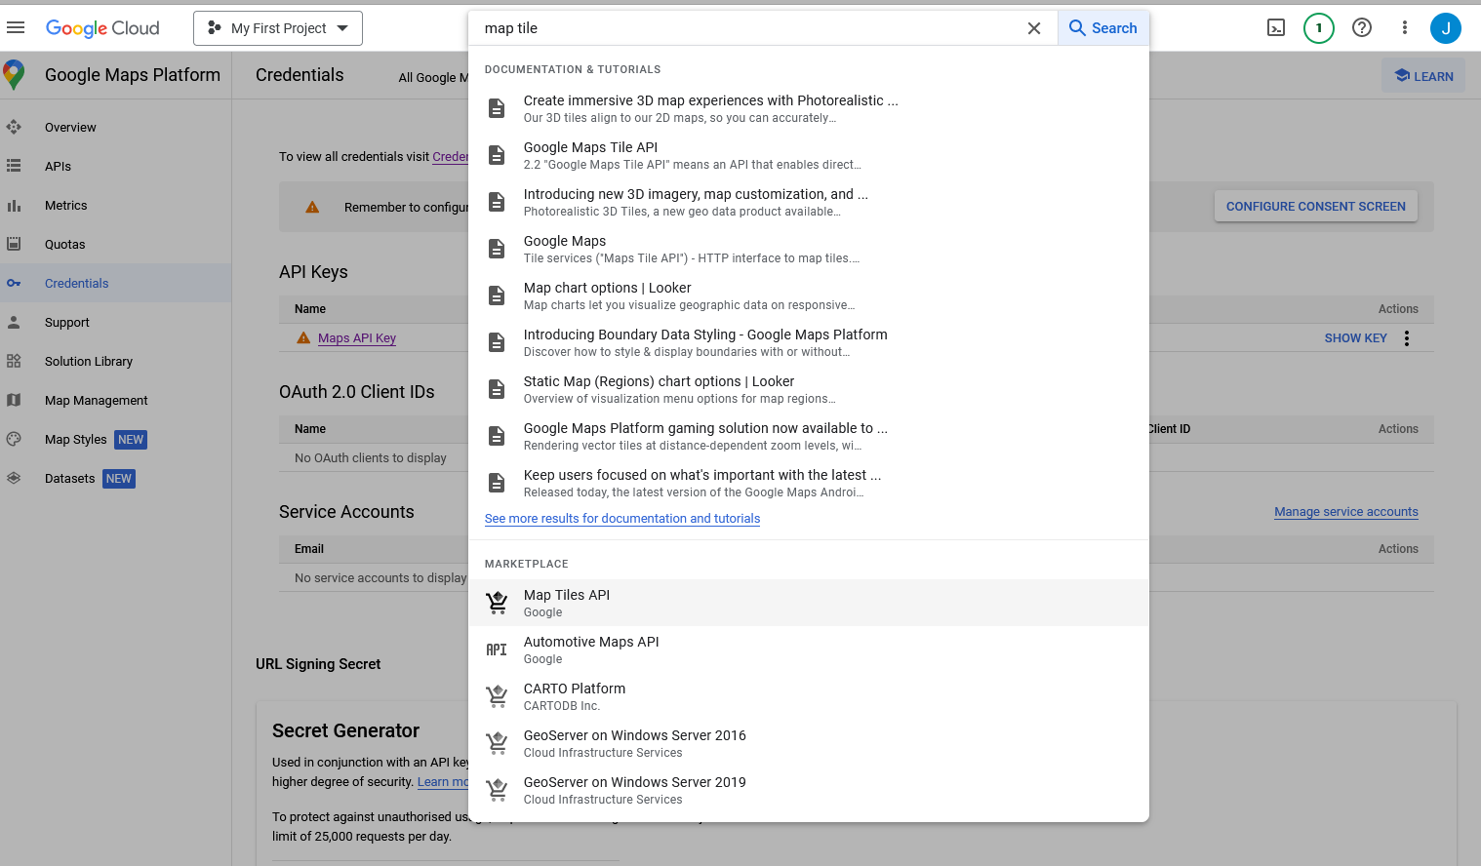Open Create immersive 3D map experiences result
1481x866 pixels.
tap(809, 108)
